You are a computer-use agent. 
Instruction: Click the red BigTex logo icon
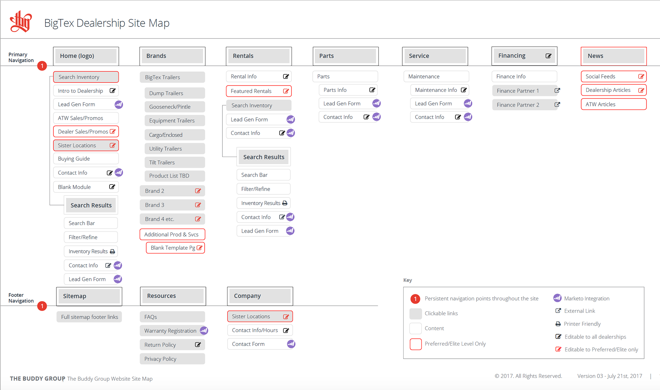[21, 21]
